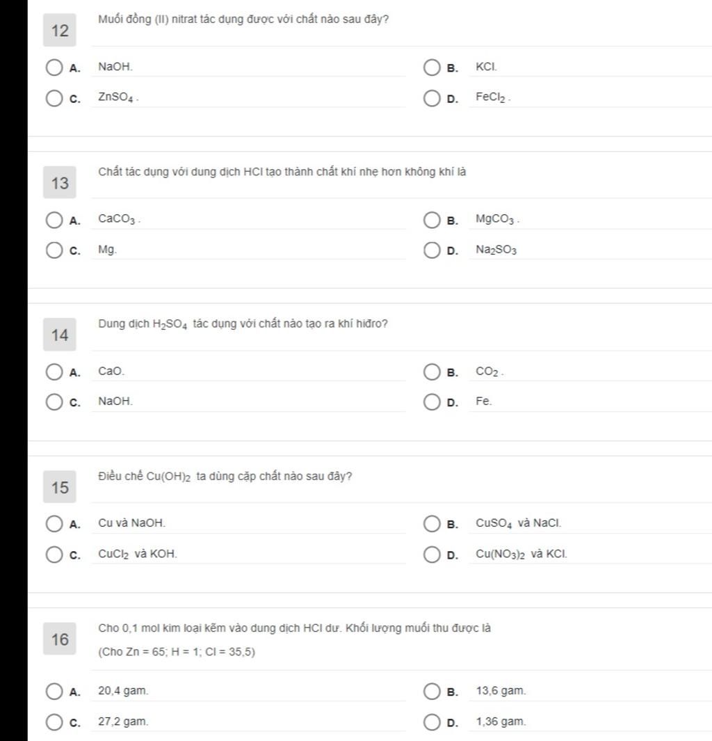Pick CuCl2 và KOH answer
Viewport: 712px width, 741px height.
click(54, 555)
